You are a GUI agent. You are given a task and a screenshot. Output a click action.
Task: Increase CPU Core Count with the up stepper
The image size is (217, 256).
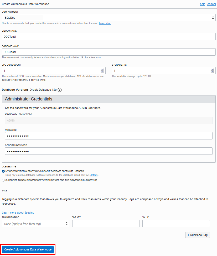(x=102, y=69)
